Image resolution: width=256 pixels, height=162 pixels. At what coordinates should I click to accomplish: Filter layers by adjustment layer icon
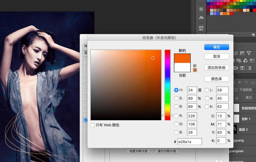coord(240,82)
